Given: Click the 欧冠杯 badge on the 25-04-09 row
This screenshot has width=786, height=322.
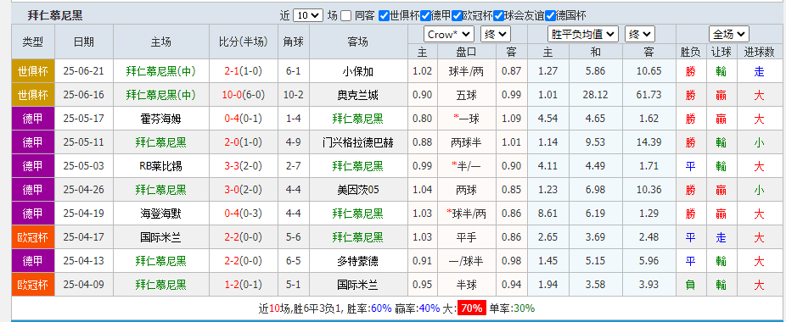Looking at the screenshot, I should (32, 285).
